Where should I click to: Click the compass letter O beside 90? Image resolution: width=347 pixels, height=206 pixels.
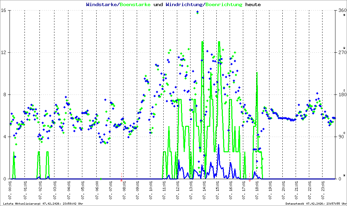344,133
